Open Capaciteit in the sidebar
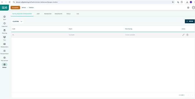Screen dimensions: 195x99 4,25
